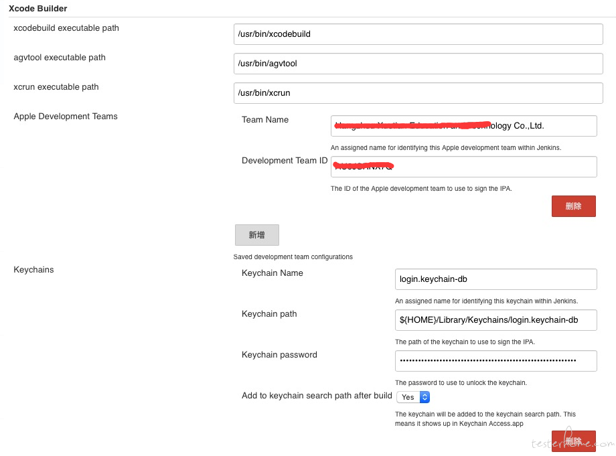Click "The keychain will be added" help text
This screenshot has height=456, width=616.
coord(485,419)
